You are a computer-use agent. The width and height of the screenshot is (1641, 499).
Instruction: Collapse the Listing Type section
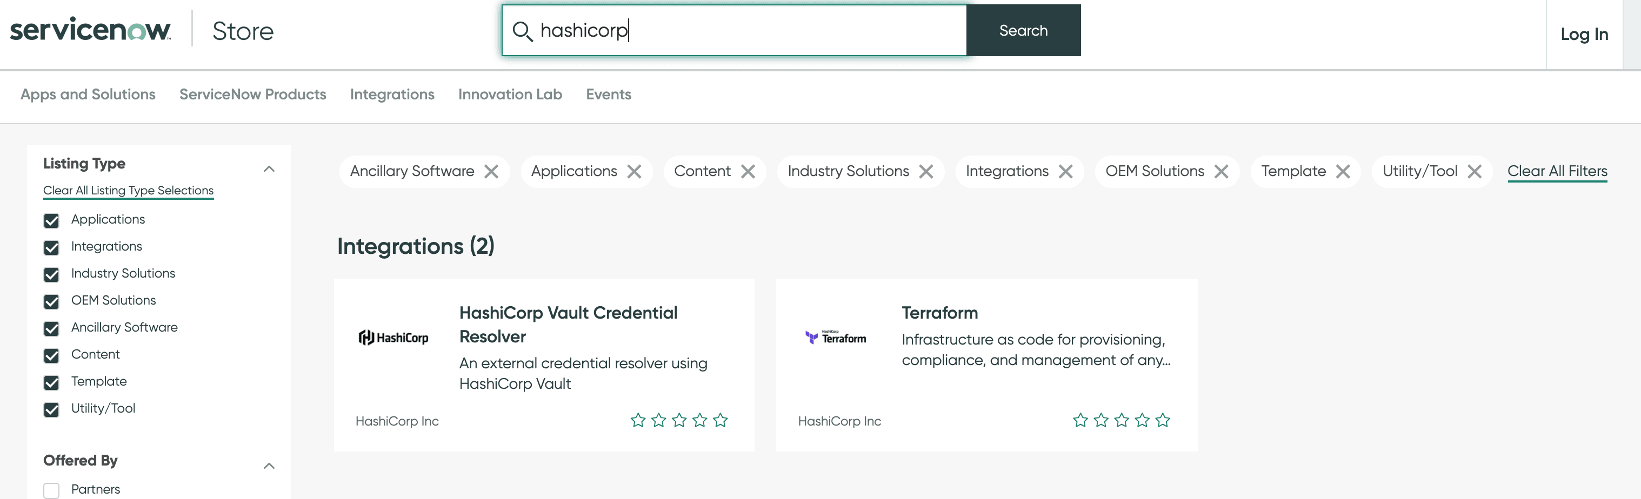(x=270, y=168)
